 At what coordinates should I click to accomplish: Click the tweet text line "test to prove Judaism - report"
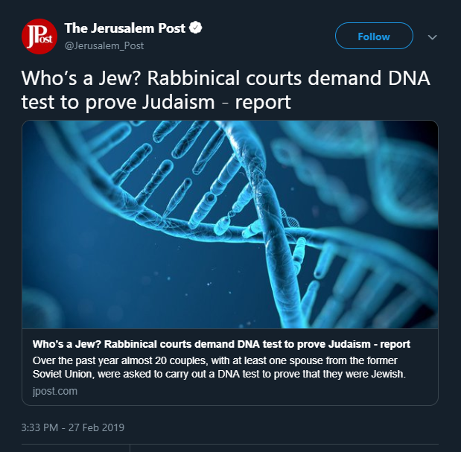[x=156, y=102]
